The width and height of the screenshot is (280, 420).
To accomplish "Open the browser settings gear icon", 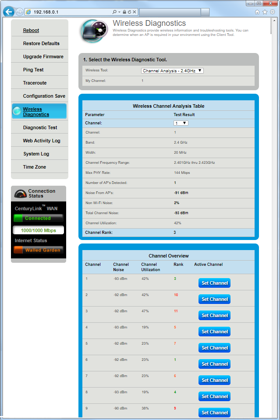I will click(272, 12).
